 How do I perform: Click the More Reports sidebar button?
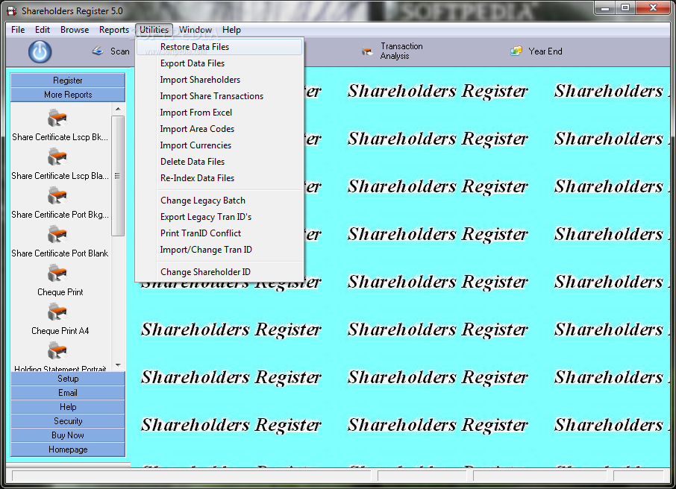coord(68,95)
